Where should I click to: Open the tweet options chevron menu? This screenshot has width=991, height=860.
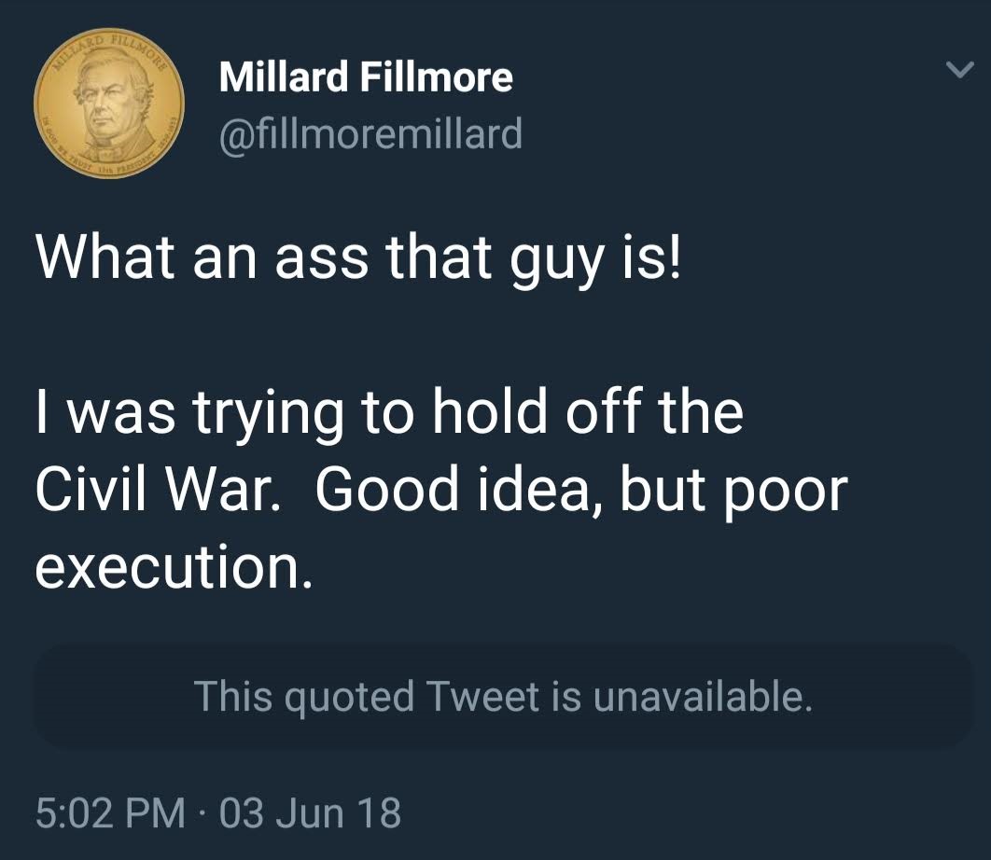(956, 71)
